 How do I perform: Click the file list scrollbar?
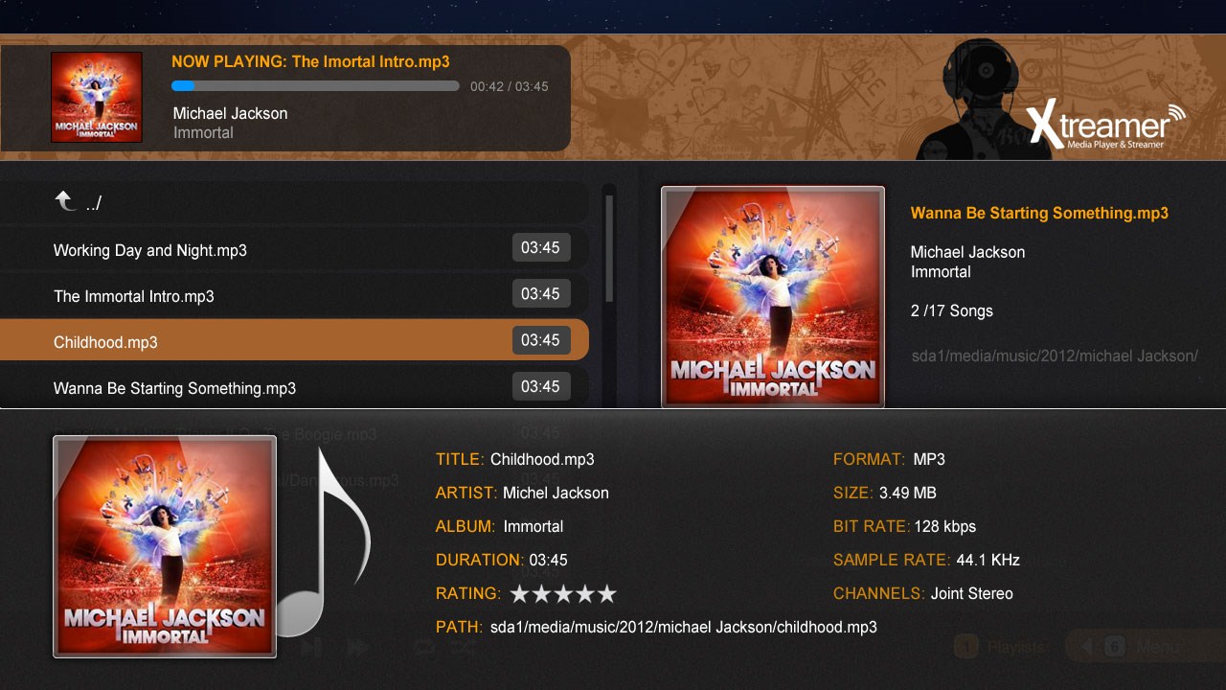pyautogui.click(x=609, y=249)
